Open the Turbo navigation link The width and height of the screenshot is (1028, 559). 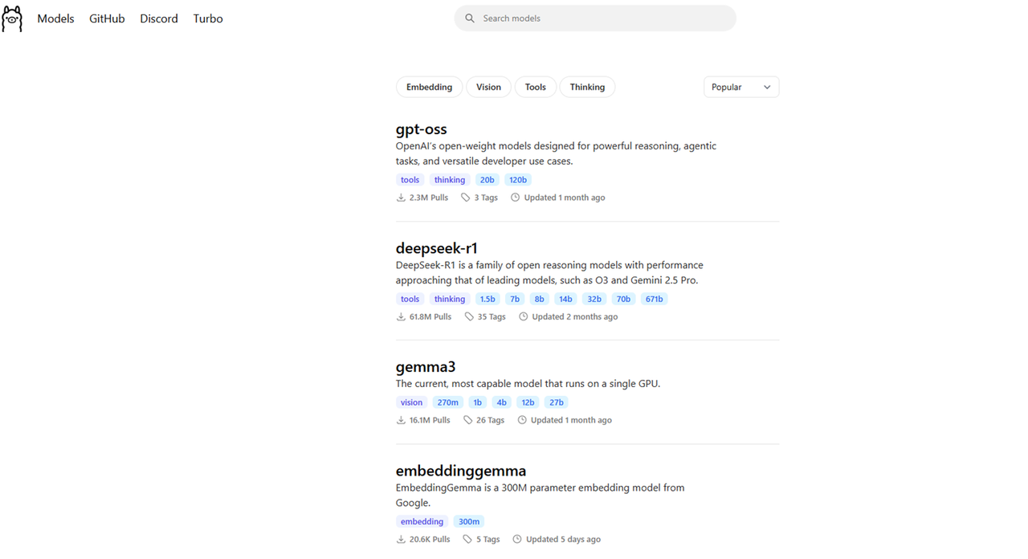(208, 18)
